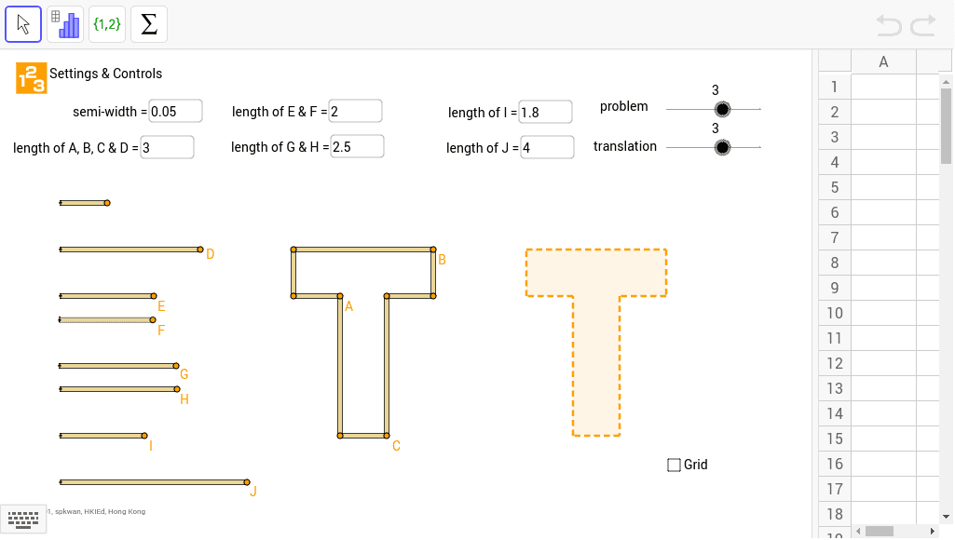The width and height of the screenshot is (955, 540).
Task: Edit the length of J value
Action: [x=547, y=146]
